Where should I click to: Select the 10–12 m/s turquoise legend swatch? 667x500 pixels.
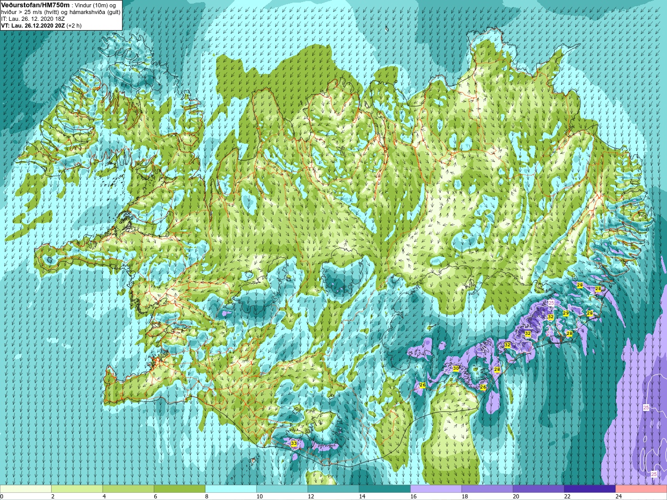pyautogui.click(x=282, y=489)
